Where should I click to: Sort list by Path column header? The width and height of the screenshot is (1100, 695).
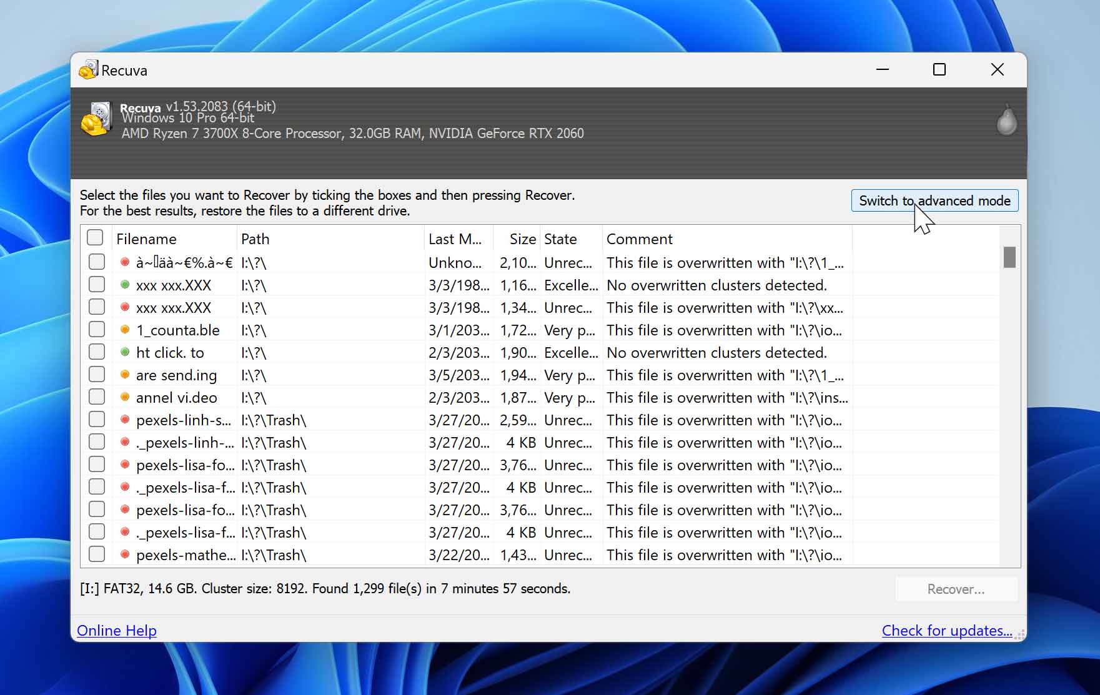click(x=330, y=239)
